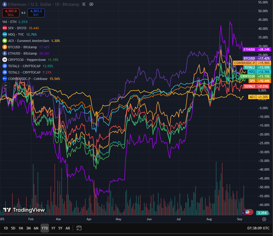
Task: Toggle the crossed-eye visibility icon in title
Action: [91, 4]
